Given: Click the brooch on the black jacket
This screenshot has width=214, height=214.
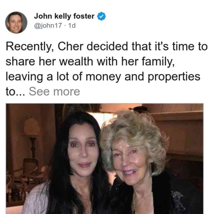Looking at the screenshot, I should tap(177, 200).
